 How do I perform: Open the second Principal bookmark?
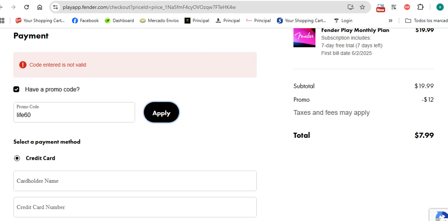[228, 21]
